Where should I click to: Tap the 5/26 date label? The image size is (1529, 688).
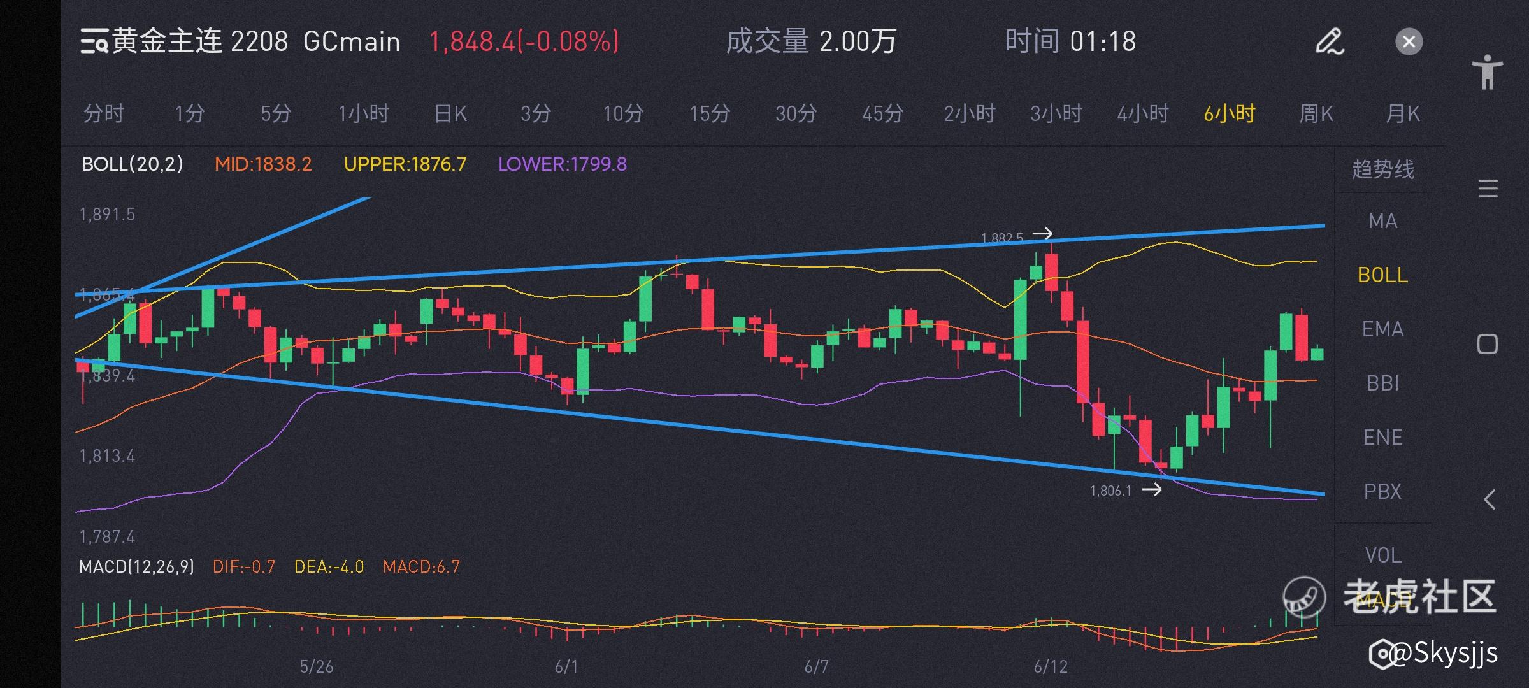(x=317, y=667)
